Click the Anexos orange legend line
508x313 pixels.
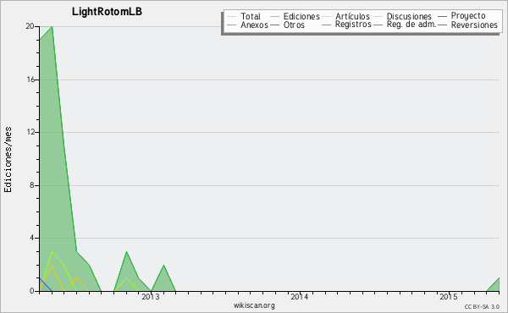click(x=232, y=25)
